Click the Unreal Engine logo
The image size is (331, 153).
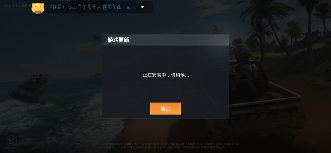[11, 143]
